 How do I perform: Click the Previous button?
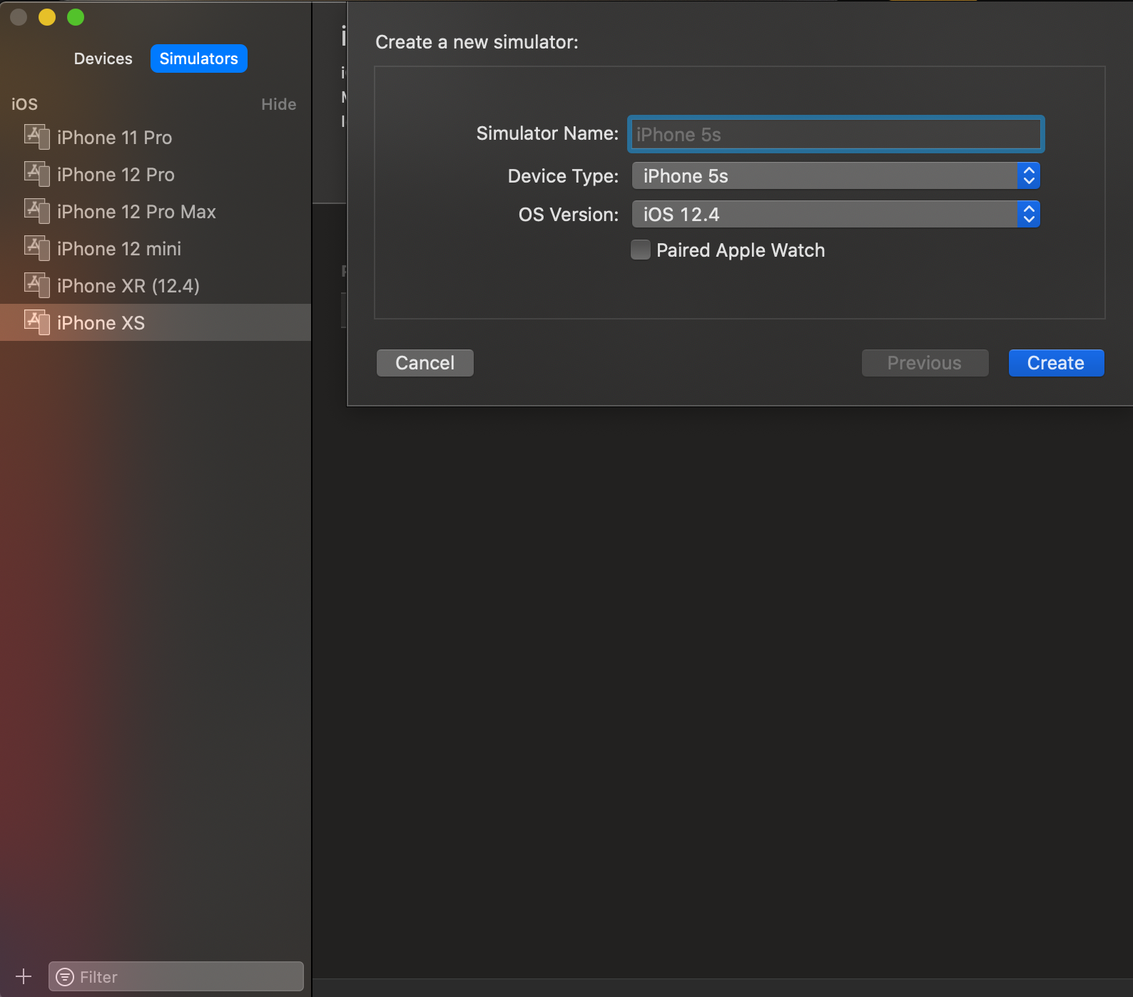pos(925,363)
